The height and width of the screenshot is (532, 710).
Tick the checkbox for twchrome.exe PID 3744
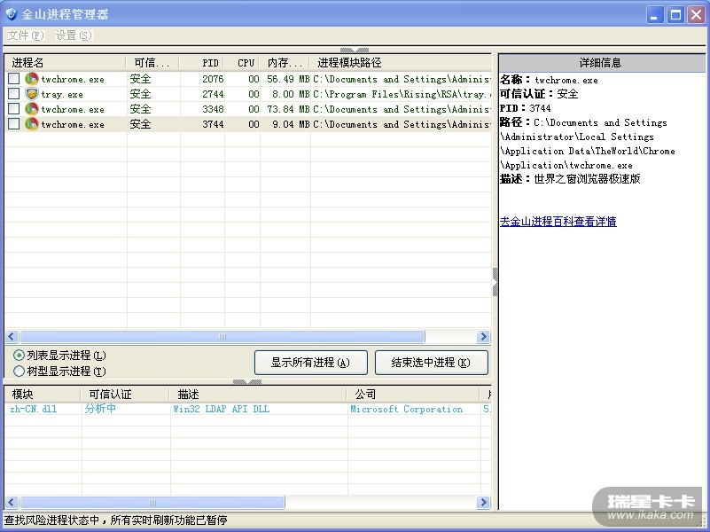(13, 123)
